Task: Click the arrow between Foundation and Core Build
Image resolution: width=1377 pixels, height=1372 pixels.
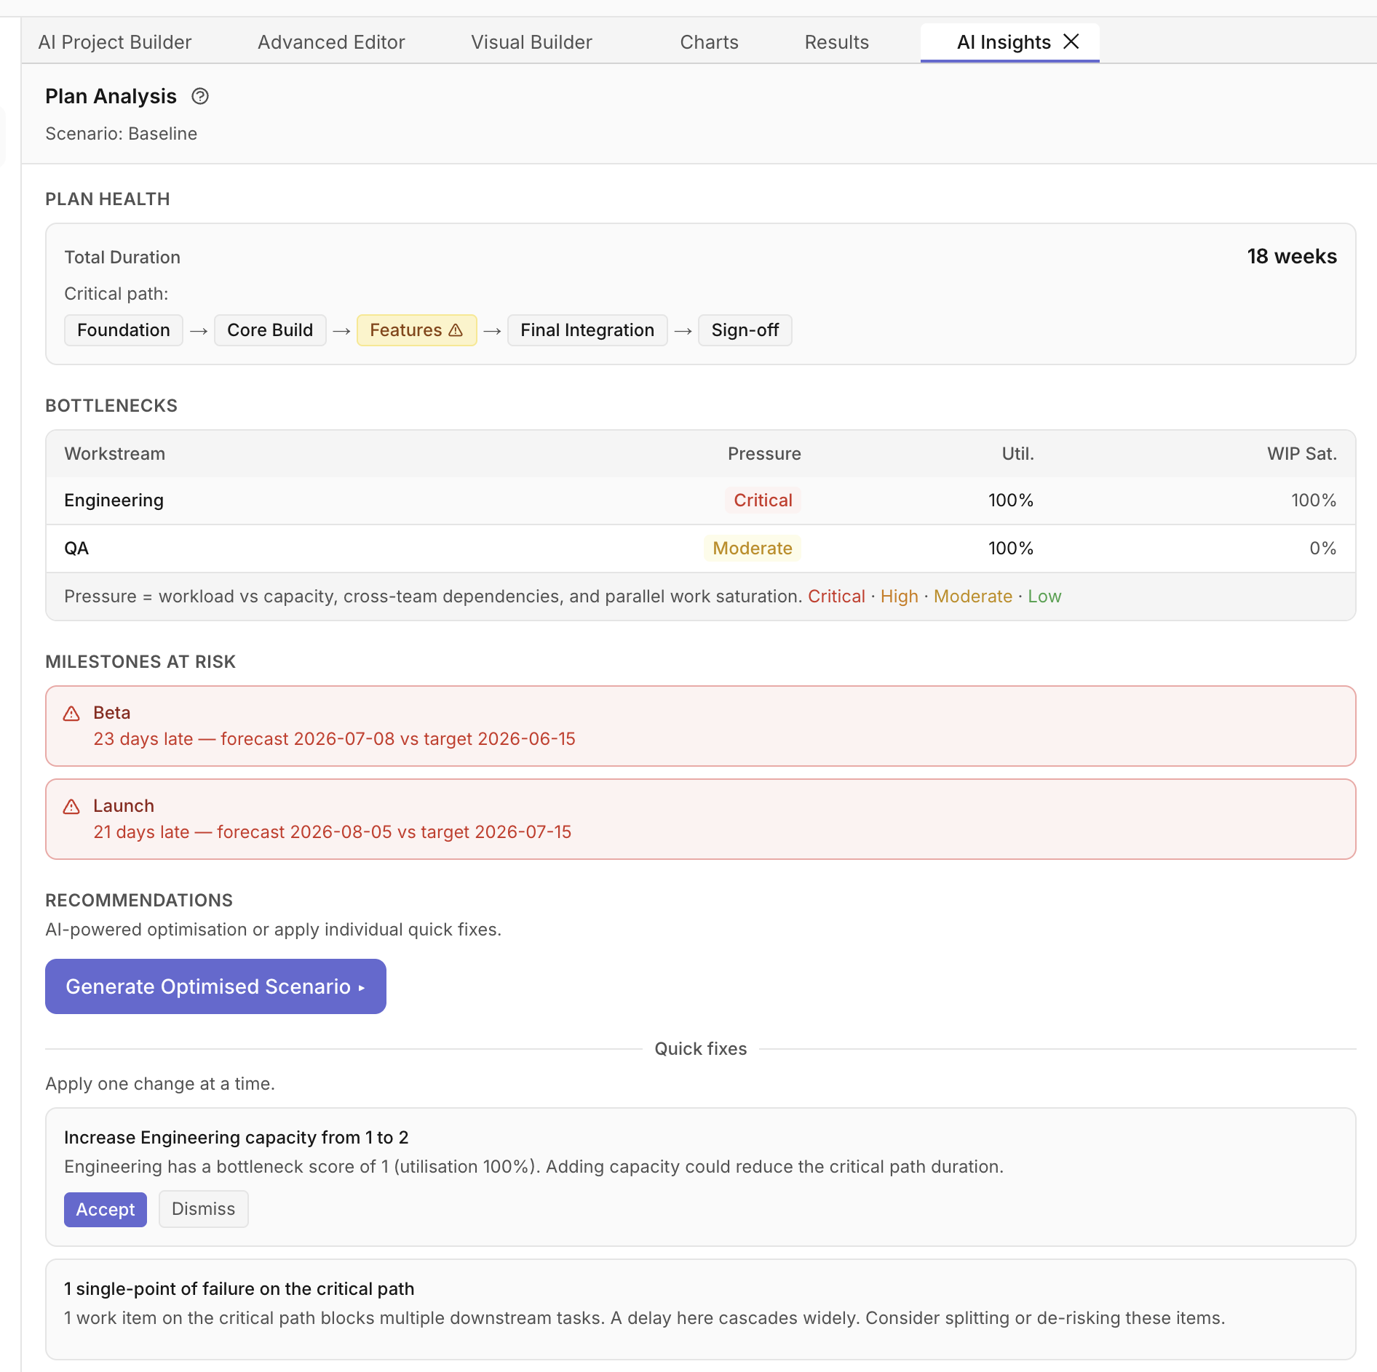Action: point(198,330)
